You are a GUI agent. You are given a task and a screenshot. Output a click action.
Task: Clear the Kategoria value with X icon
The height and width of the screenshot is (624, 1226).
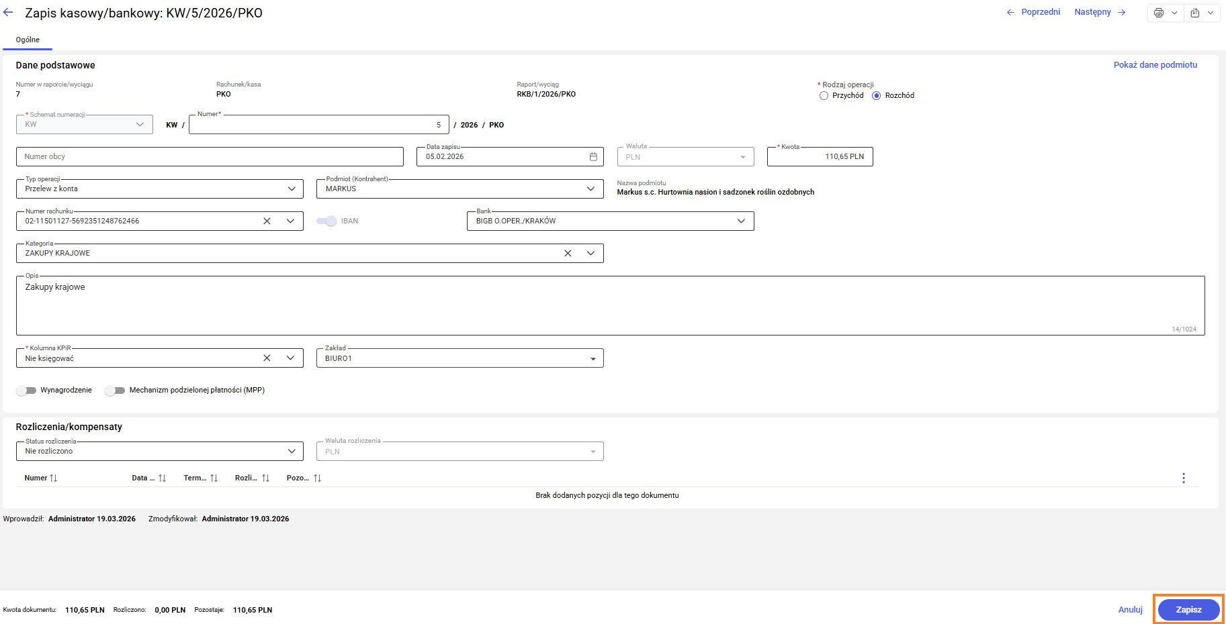pos(568,254)
